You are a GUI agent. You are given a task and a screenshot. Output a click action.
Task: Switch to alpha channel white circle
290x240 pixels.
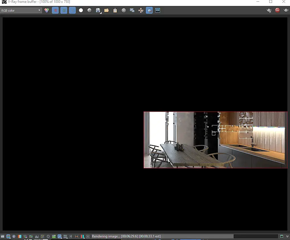click(x=81, y=10)
